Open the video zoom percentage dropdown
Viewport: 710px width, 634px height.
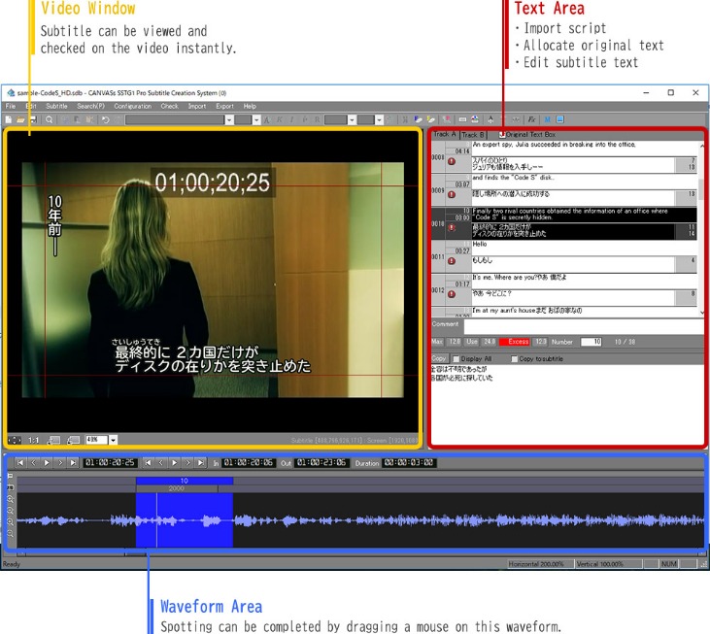[113, 440]
